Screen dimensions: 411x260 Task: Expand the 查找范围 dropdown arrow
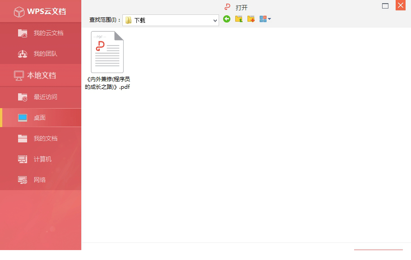215,20
